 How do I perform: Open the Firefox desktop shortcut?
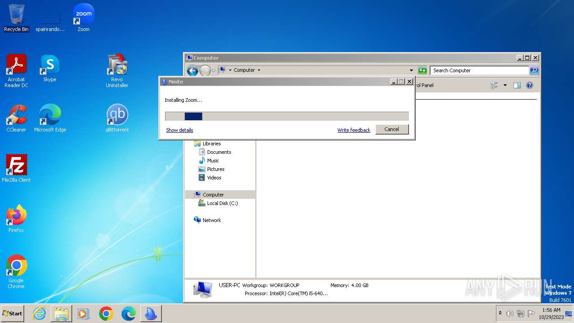coord(16,219)
